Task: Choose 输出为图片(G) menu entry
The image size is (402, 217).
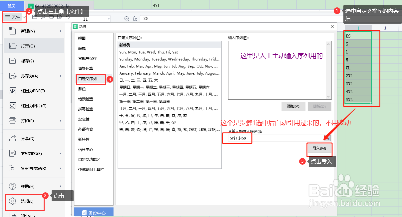Action: click(x=34, y=106)
